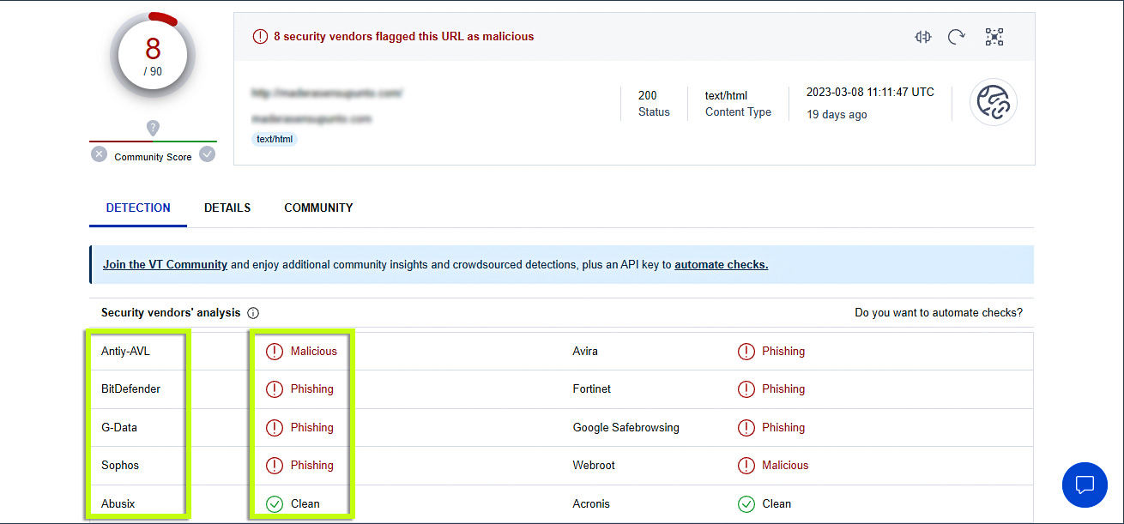Click the Security vendors' analysis heading
1124x524 pixels.
171,313
